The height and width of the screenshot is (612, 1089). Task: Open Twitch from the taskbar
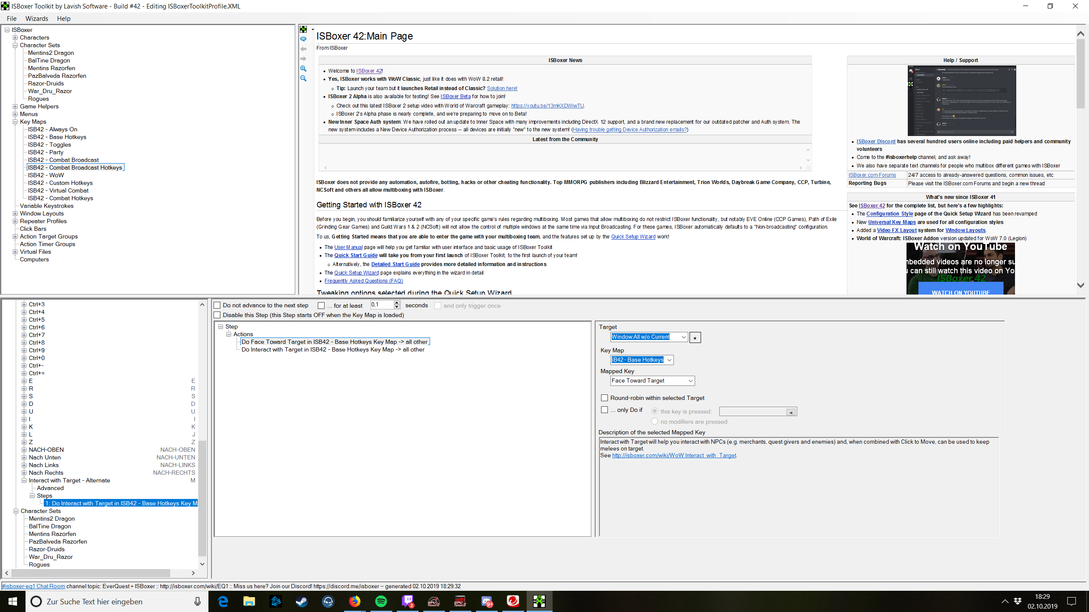tap(408, 601)
